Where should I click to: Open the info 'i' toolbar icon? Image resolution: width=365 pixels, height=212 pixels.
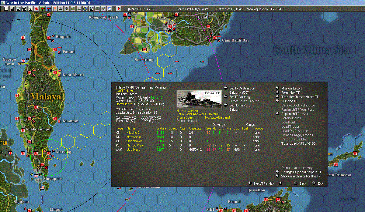(30, 9)
